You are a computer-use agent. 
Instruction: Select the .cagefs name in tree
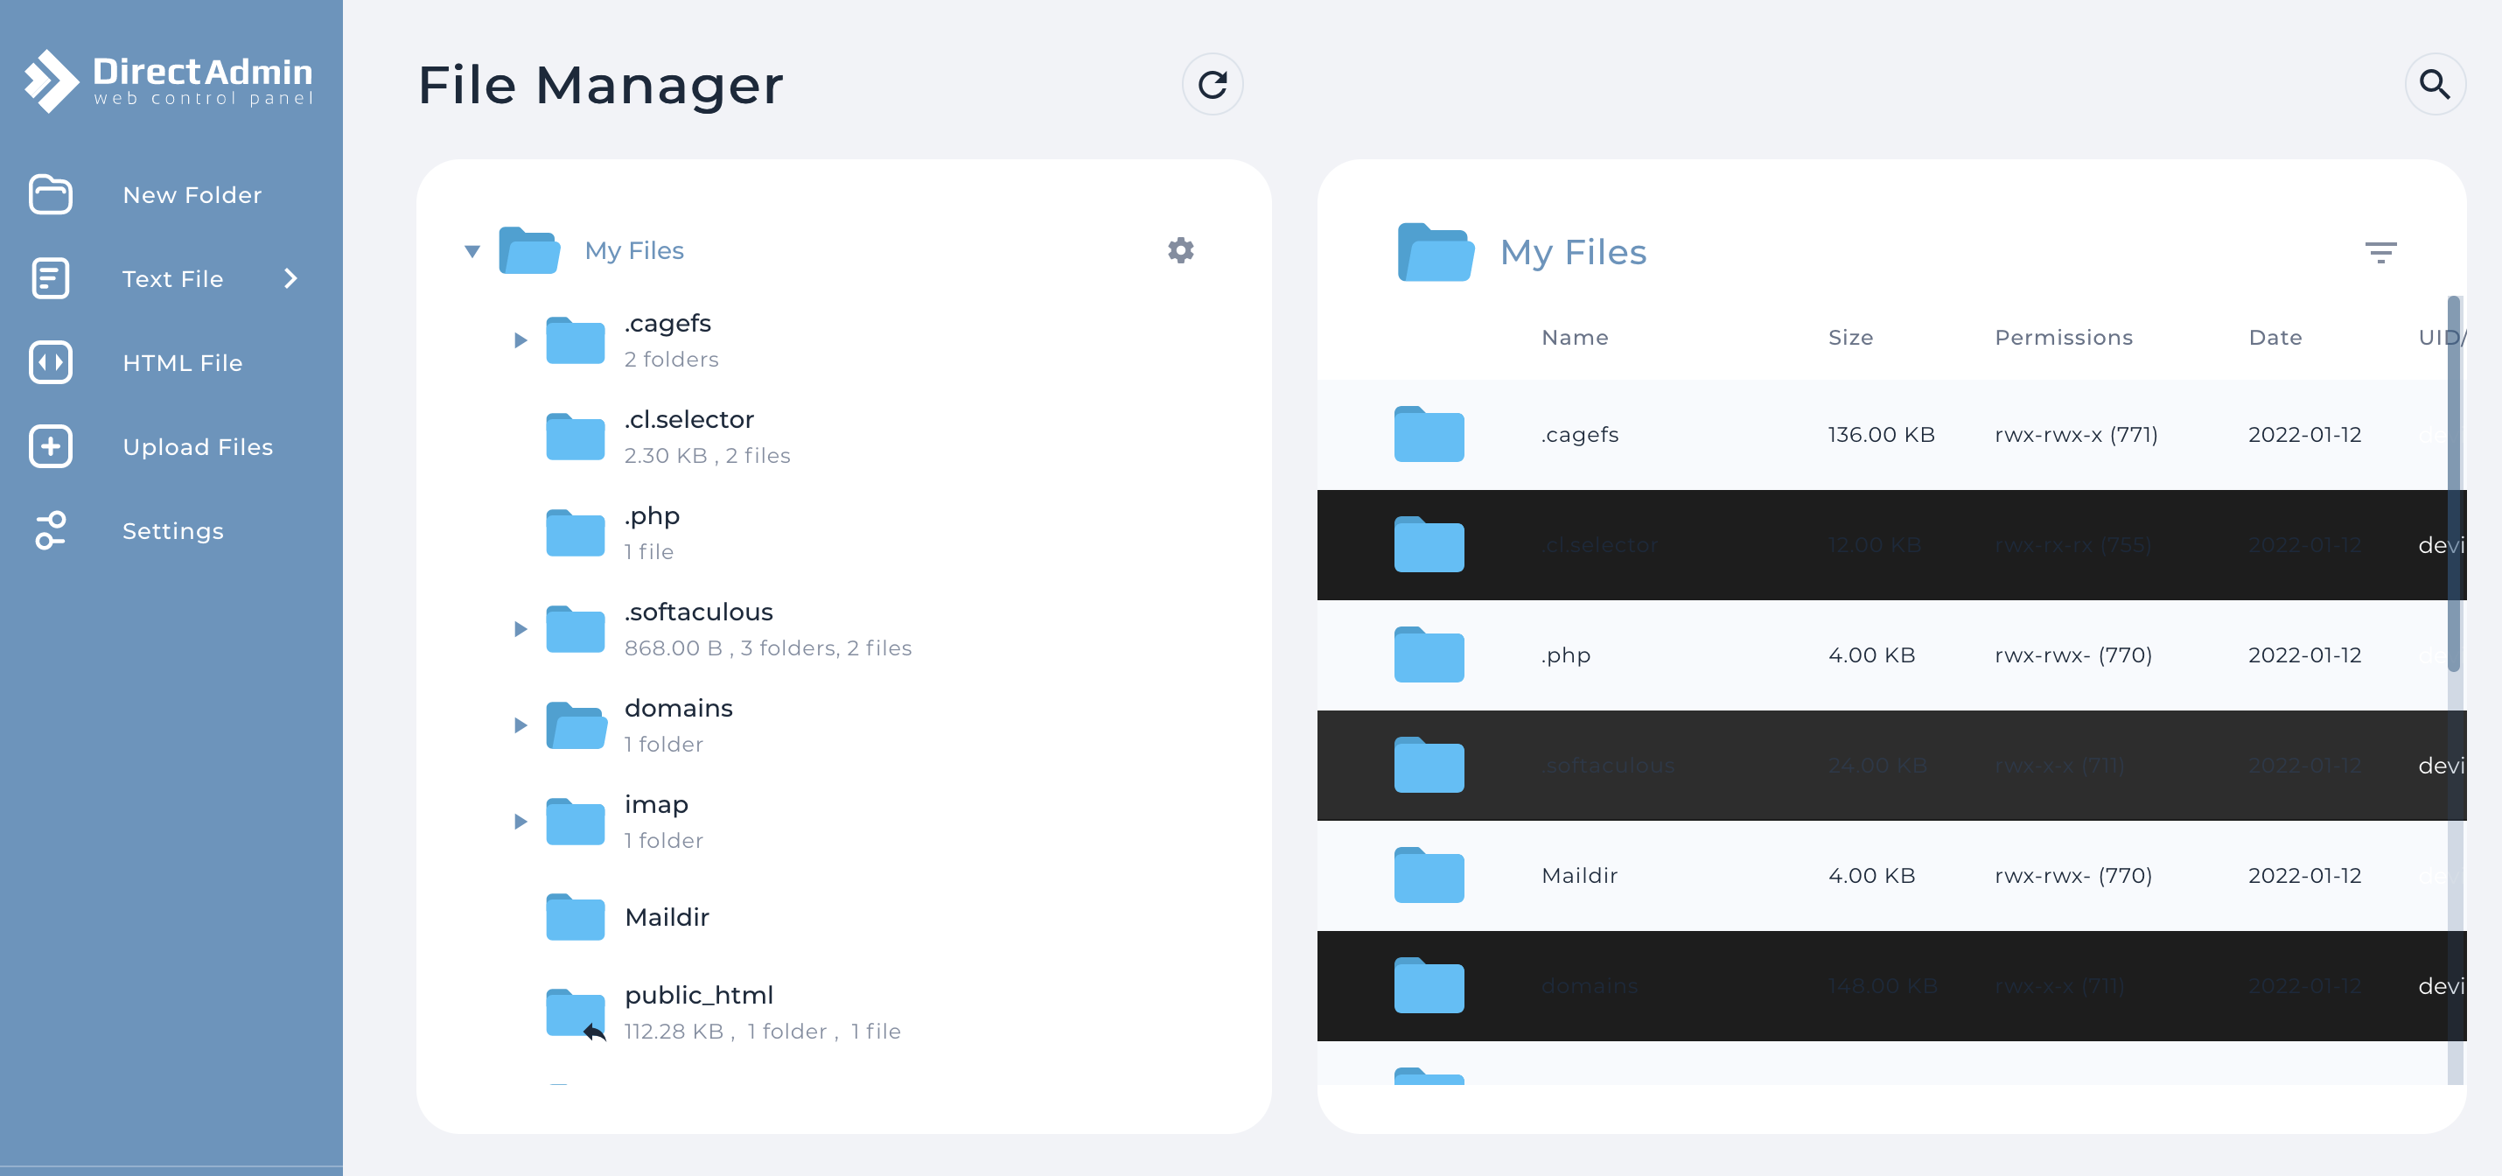coord(667,324)
